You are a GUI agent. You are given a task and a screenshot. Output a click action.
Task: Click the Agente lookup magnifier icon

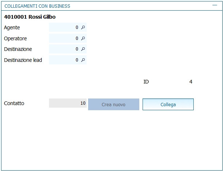tap(83, 27)
